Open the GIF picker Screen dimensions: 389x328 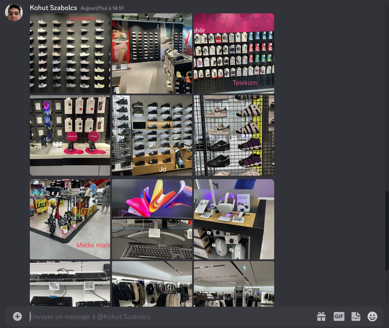coord(339,316)
